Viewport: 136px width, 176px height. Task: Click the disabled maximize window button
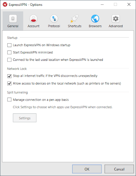click(x=115, y=4)
